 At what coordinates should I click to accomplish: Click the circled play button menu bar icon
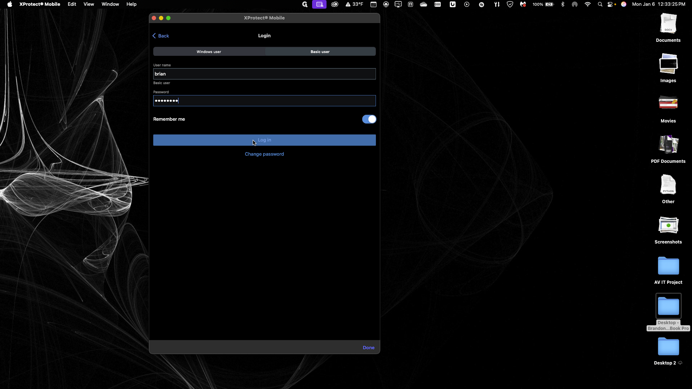click(467, 4)
